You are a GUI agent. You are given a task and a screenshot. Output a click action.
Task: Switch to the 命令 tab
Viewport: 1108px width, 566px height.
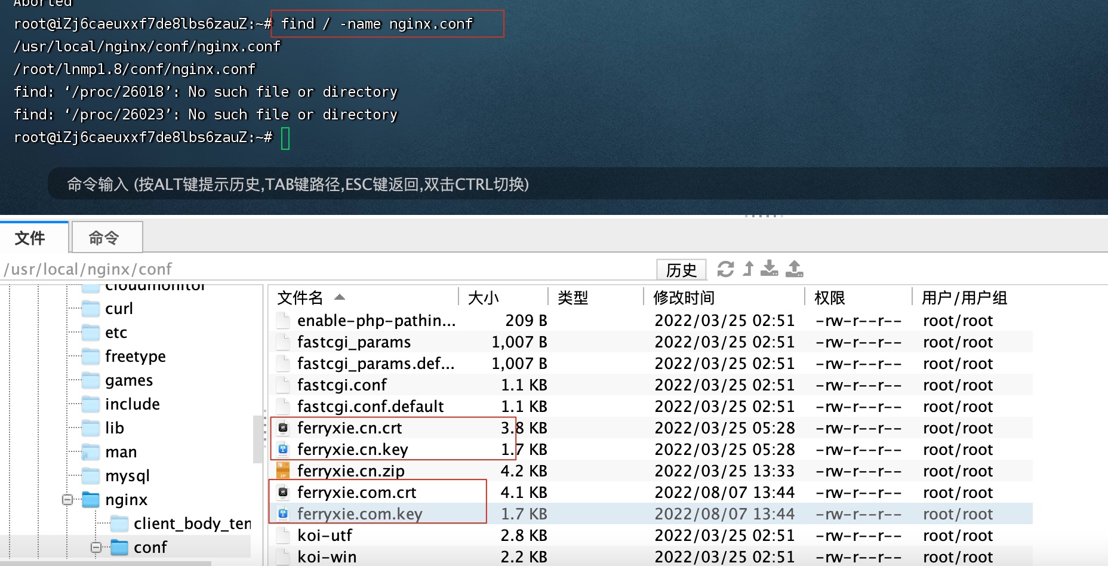[x=106, y=238]
